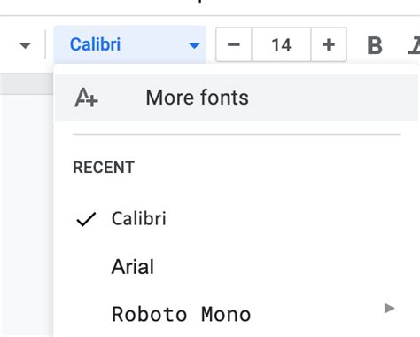The image size is (420, 337).
Task: Select Roboto Mono font entry
Action: 182,314
